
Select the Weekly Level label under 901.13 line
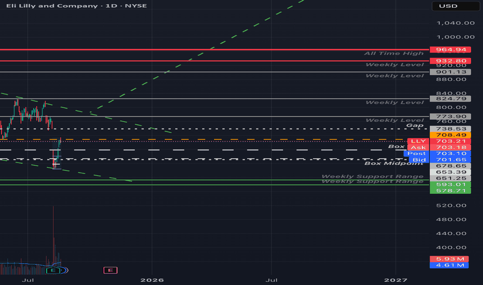394,76
